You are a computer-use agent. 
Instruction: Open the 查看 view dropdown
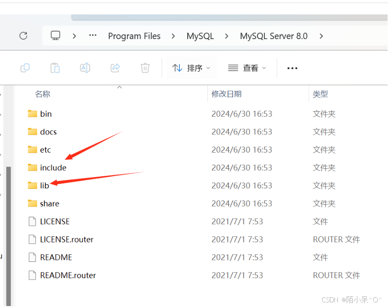247,68
